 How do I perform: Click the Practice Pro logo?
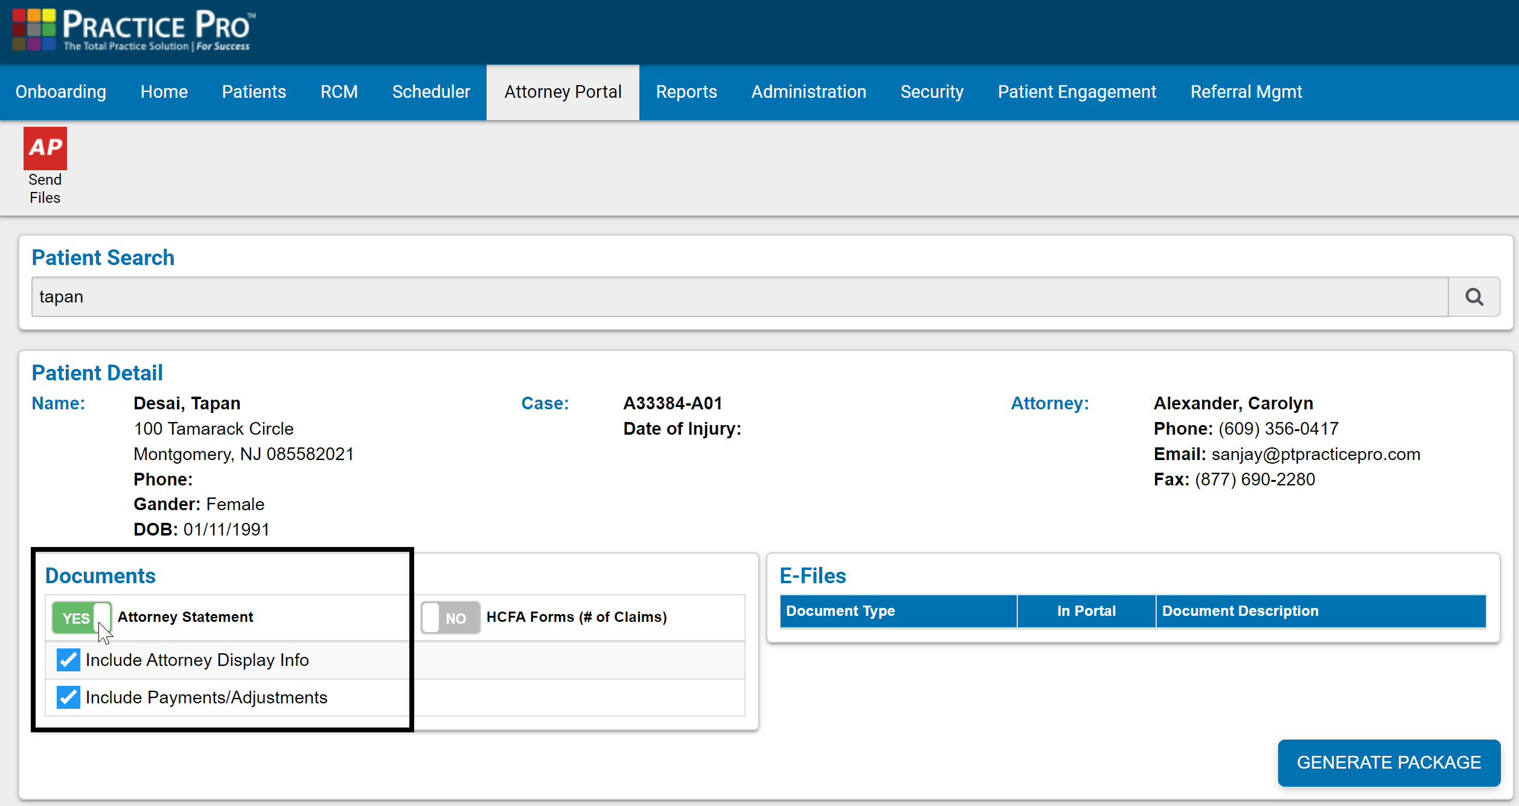pos(132,29)
